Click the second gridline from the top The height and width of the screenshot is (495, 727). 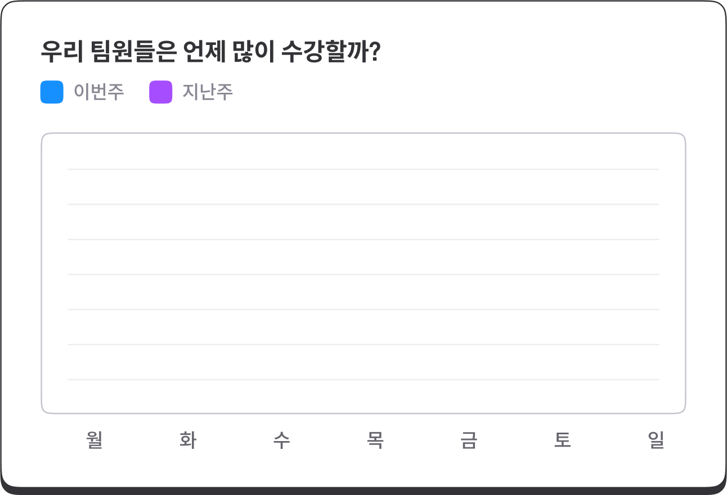click(363, 205)
